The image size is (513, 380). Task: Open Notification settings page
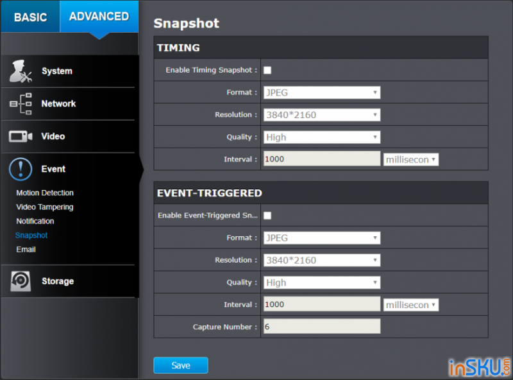(x=35, y=221)
